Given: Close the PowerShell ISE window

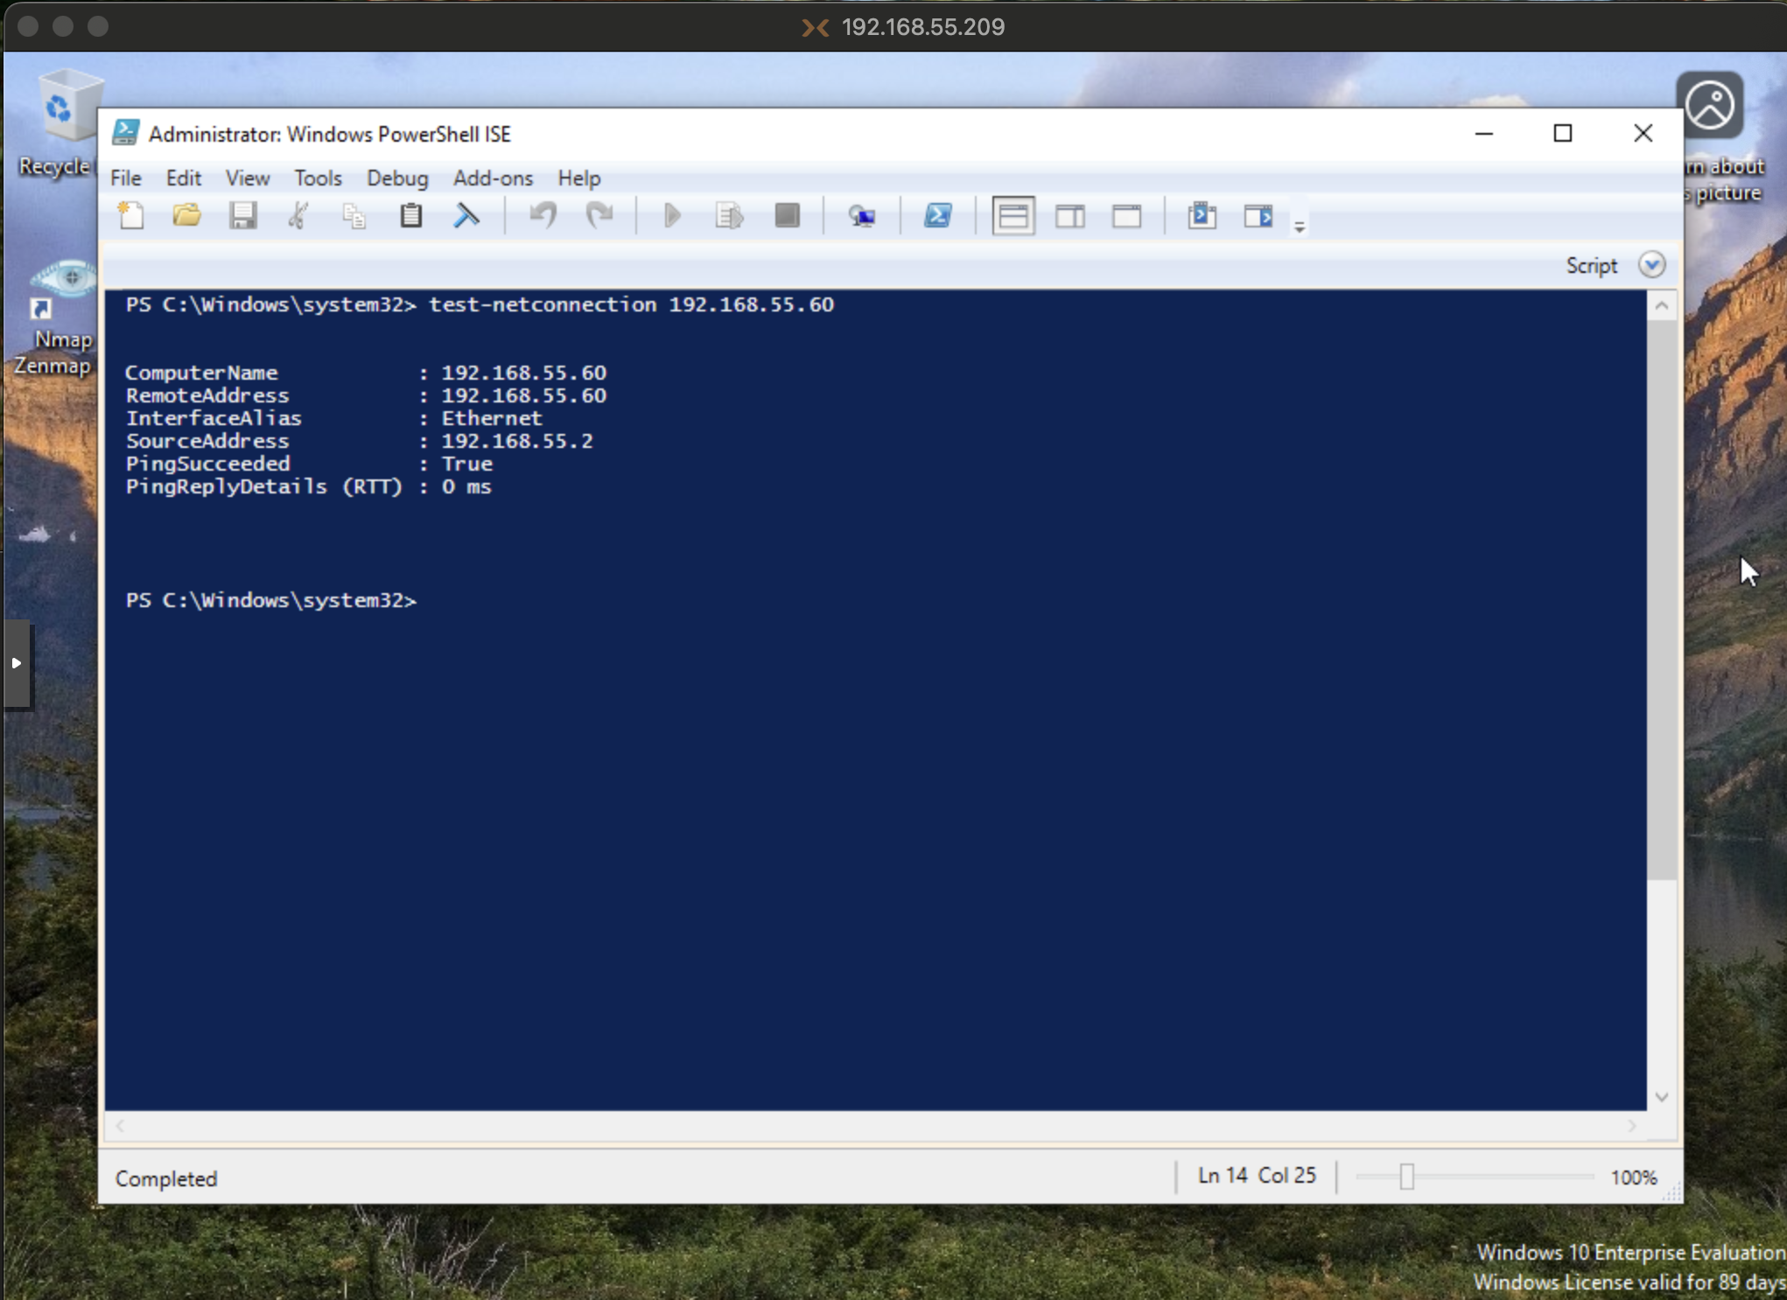Looking at the screenshot, I should (x=1643, y=133).
